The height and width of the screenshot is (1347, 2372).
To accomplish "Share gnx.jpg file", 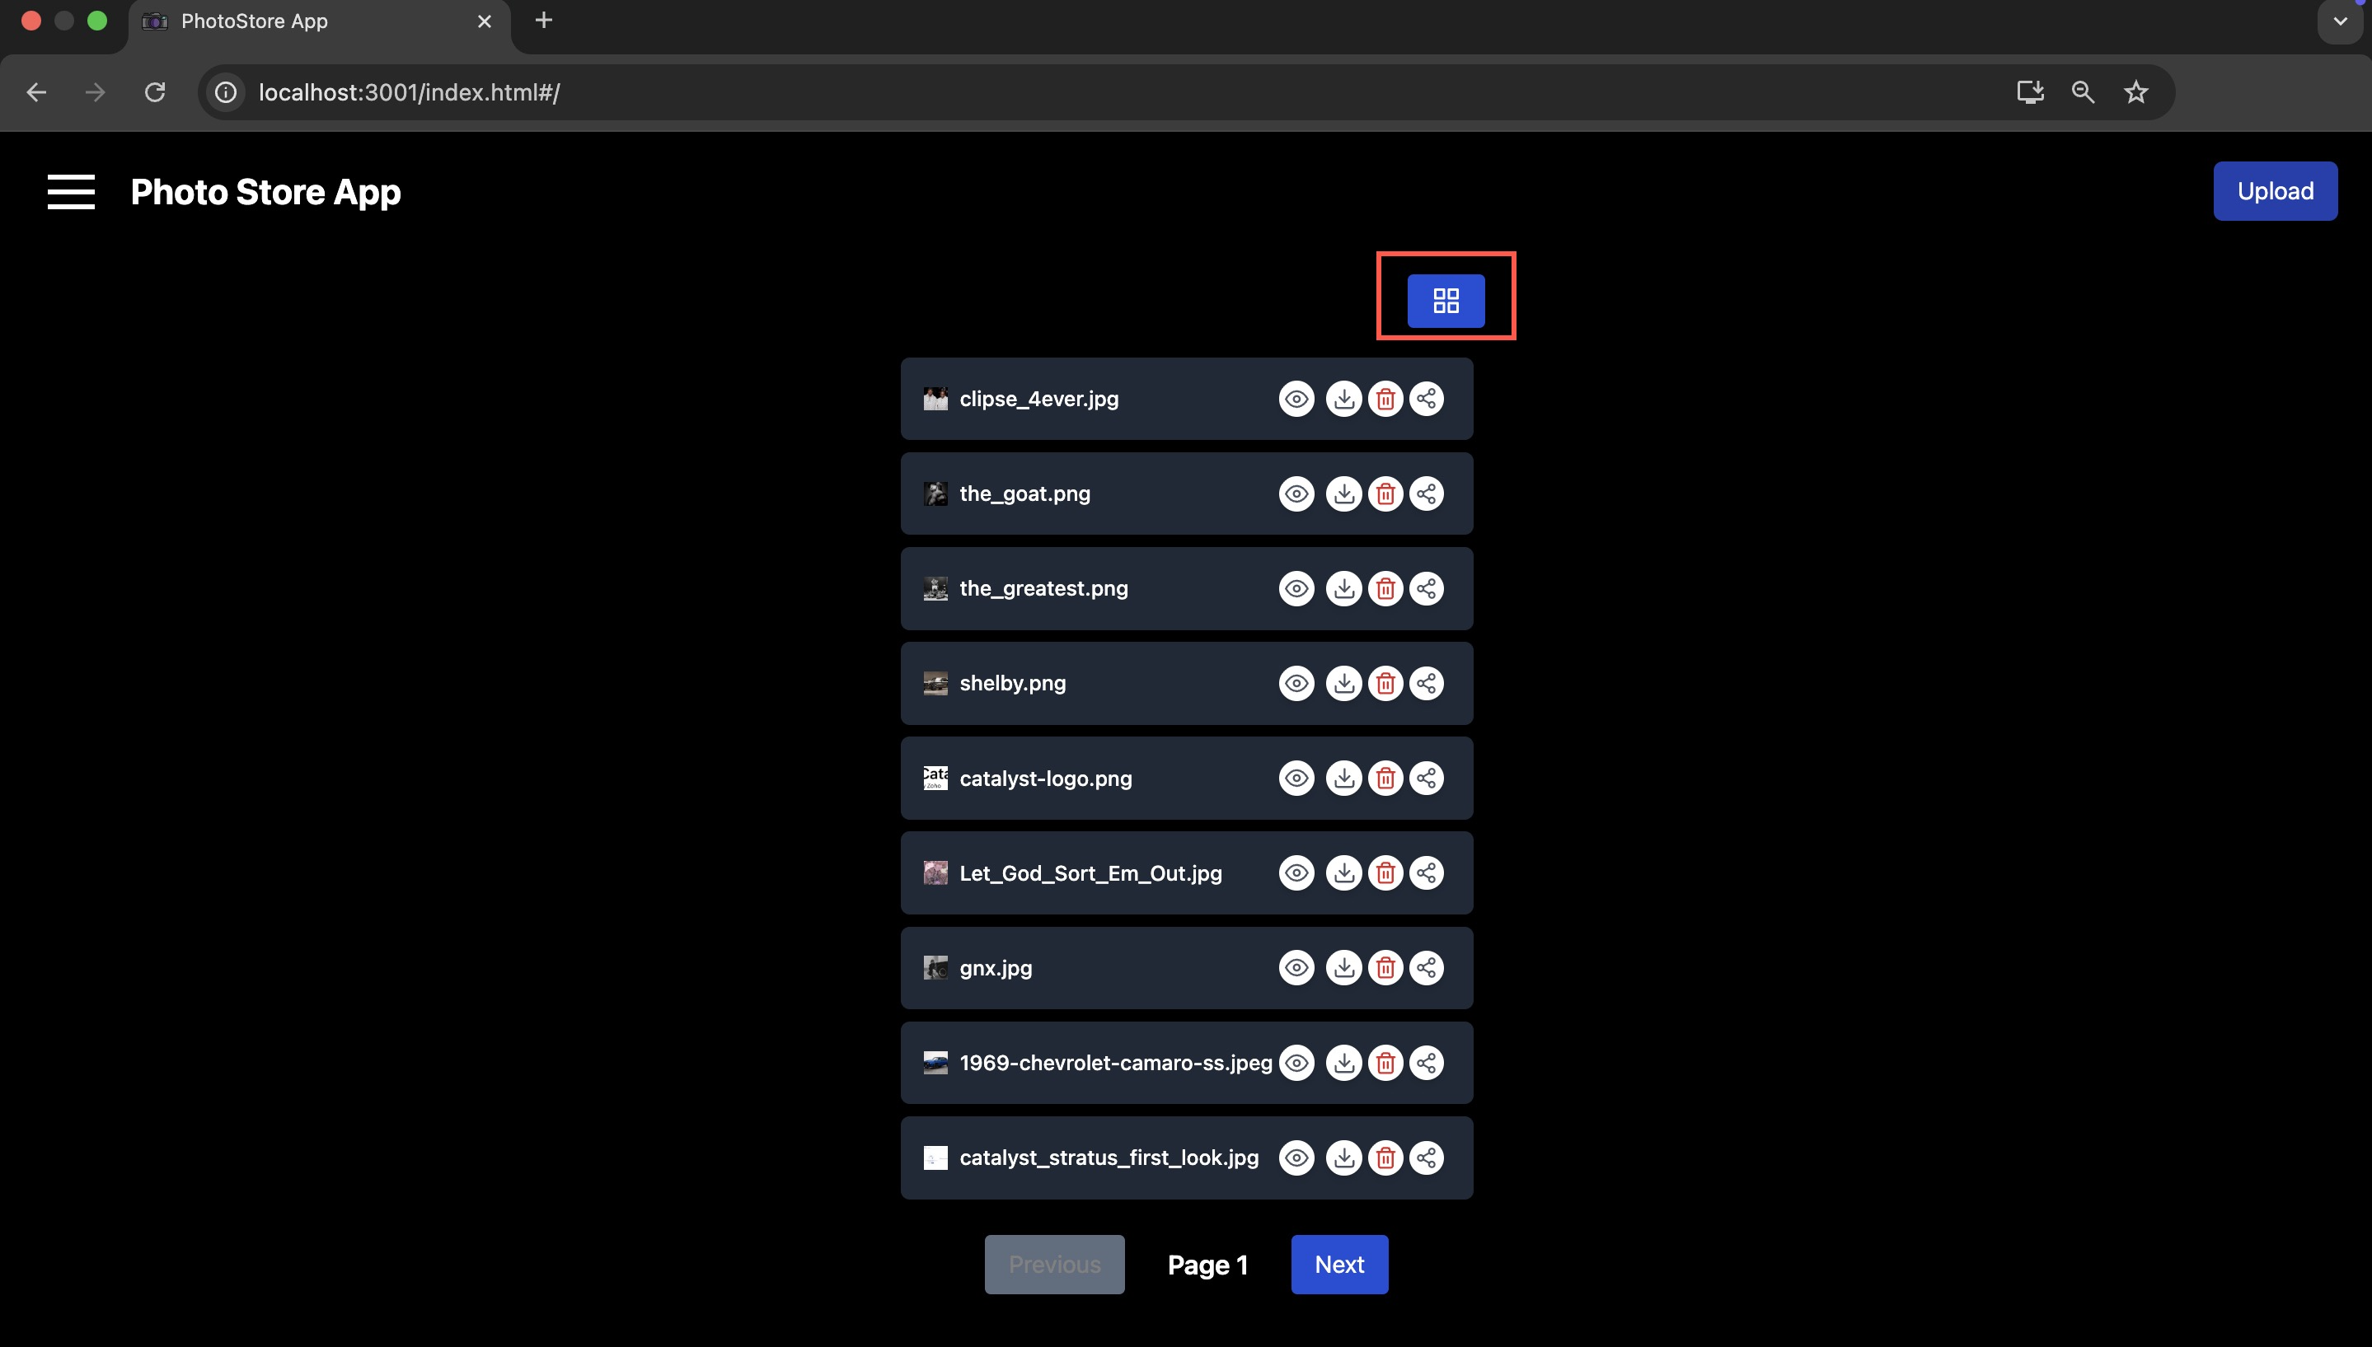I will (1426, 968).
